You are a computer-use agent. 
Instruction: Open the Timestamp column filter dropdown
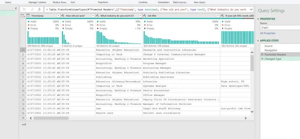[58, 16]
